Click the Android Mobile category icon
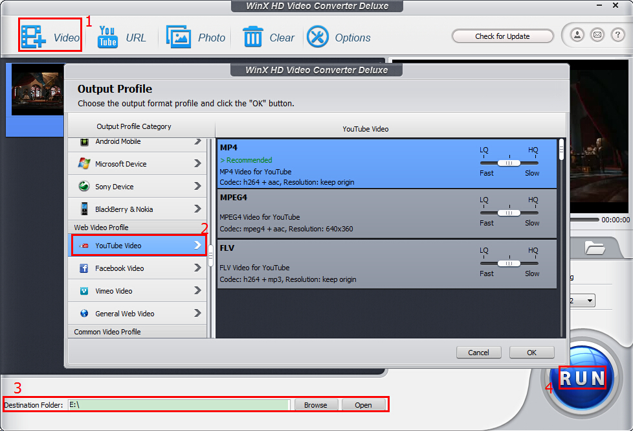 click(x=84, y=141)
